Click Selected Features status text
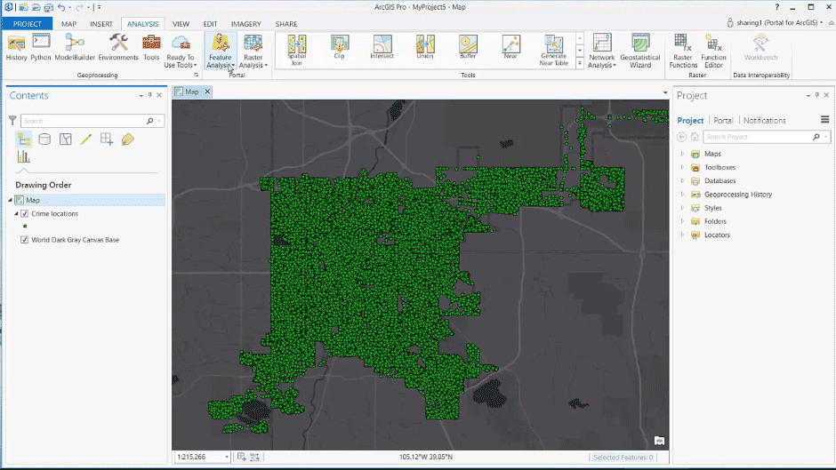Screen dimensions: 836x470 [x=623, y=458]
